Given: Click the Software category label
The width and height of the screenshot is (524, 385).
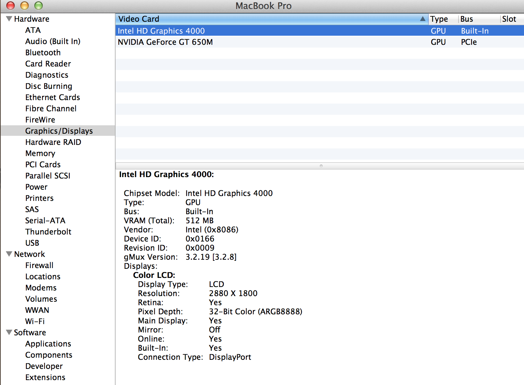Looking at the screenshot, I should [30, 332].
